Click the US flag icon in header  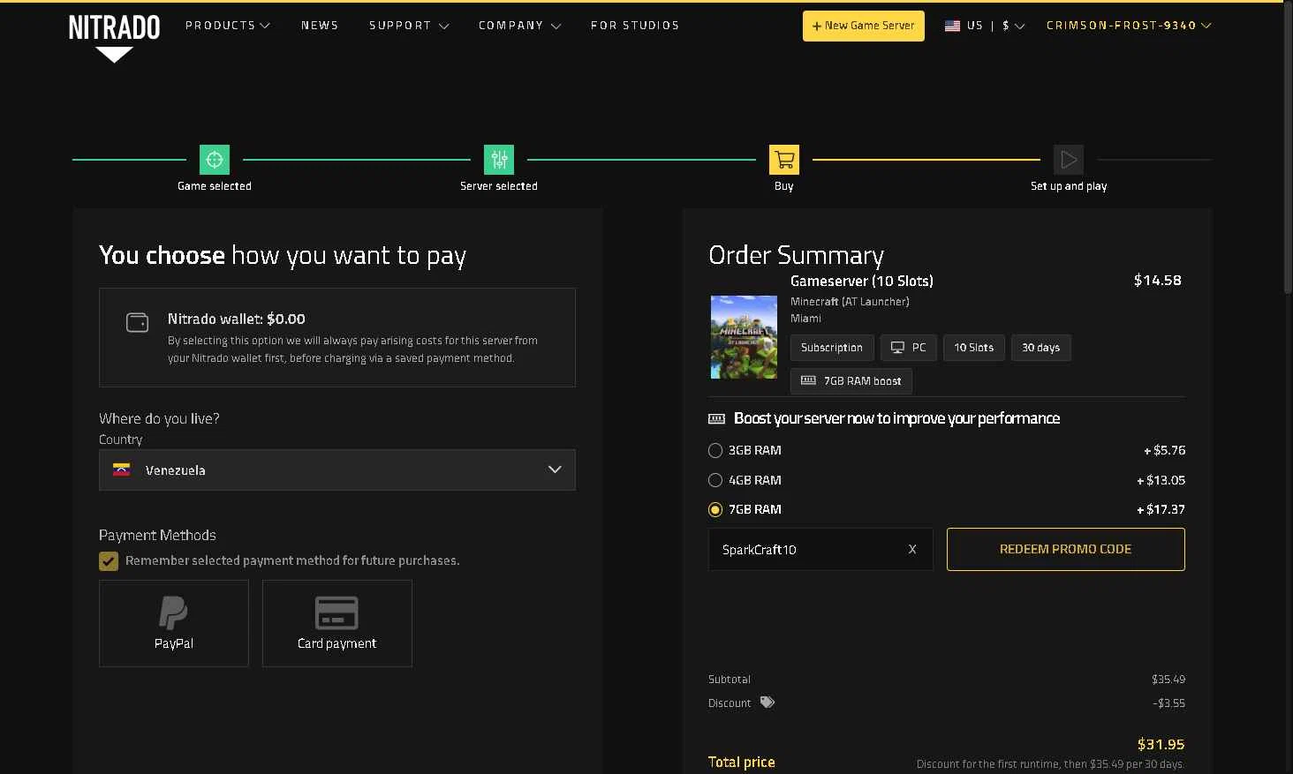click(x=952, y=26)
